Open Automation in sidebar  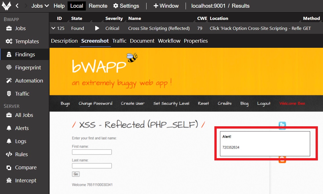(x=25, y=81)
